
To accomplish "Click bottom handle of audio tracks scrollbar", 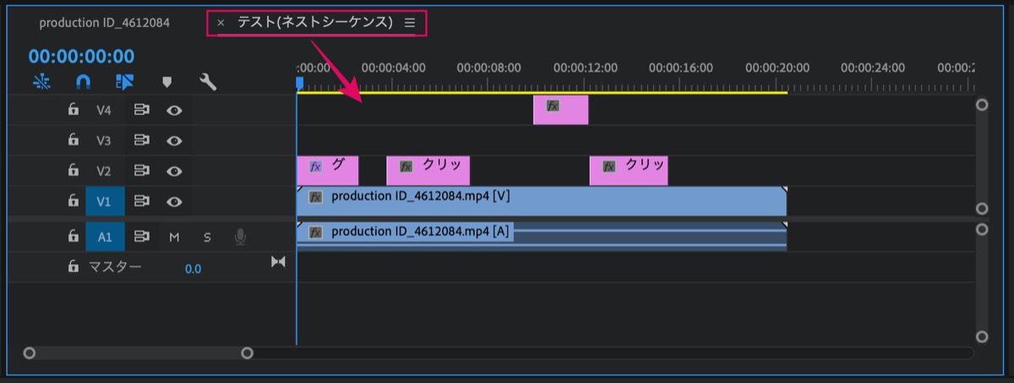I will coord(981,337).
